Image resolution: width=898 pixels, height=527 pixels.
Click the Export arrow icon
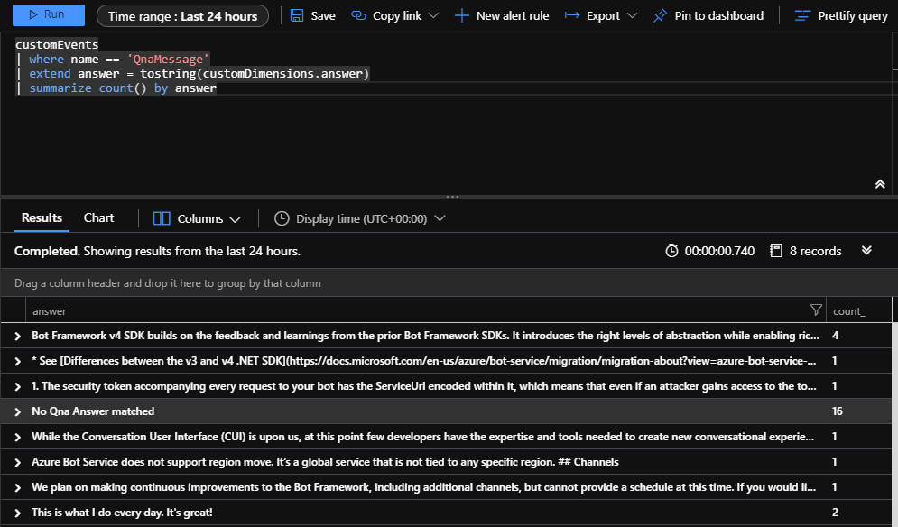[x=572, y=15]
